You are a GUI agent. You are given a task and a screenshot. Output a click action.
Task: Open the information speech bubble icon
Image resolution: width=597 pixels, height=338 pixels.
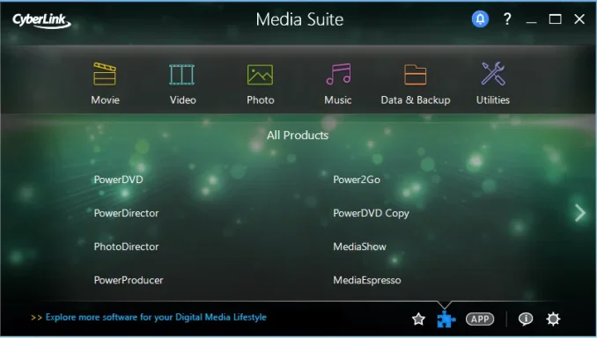tap(526, 319)
